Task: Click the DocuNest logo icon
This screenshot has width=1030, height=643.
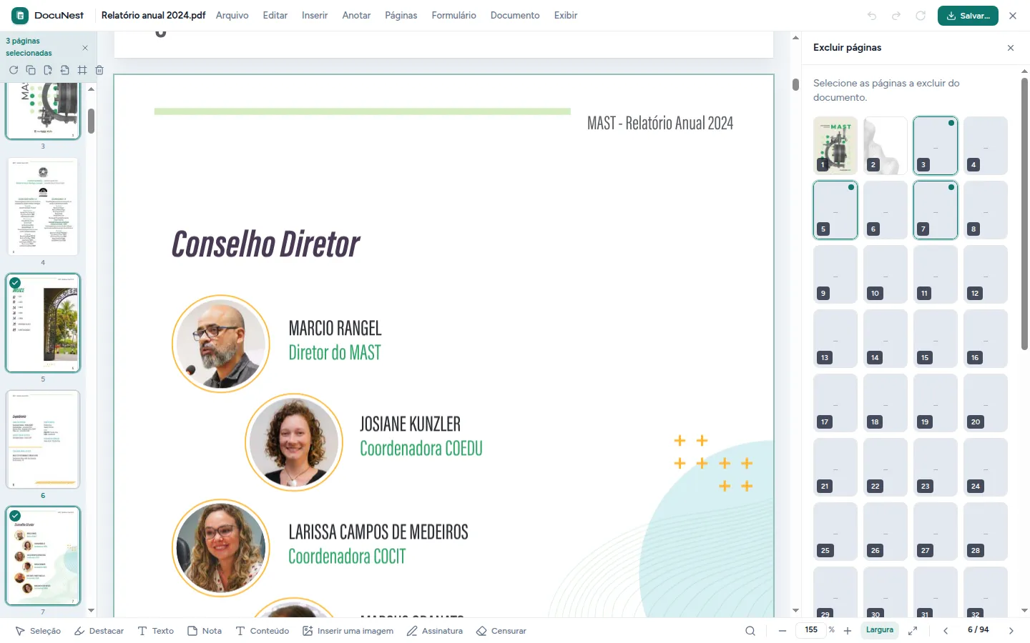Action: click(20, 15)
